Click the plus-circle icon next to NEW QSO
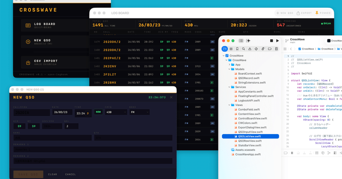This screenshot has width=342, height=179. (x=28, y=42)
